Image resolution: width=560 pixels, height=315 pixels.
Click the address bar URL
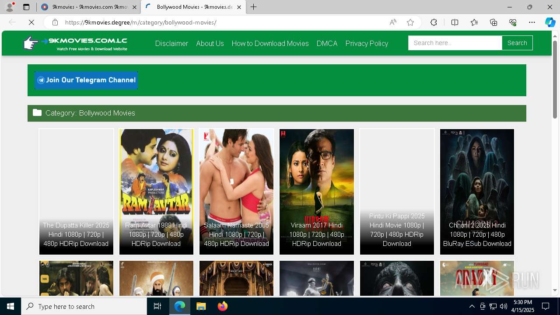(141, 22)
